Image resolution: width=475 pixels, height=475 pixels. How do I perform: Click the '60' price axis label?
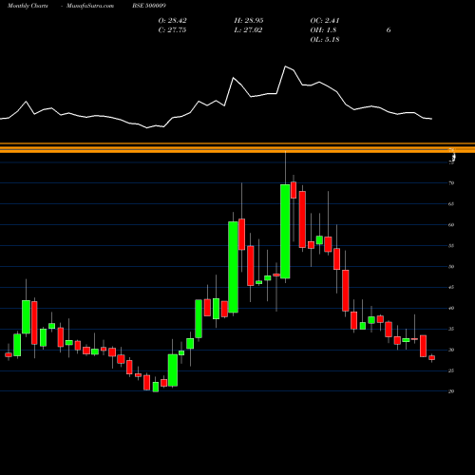[451, 225]
